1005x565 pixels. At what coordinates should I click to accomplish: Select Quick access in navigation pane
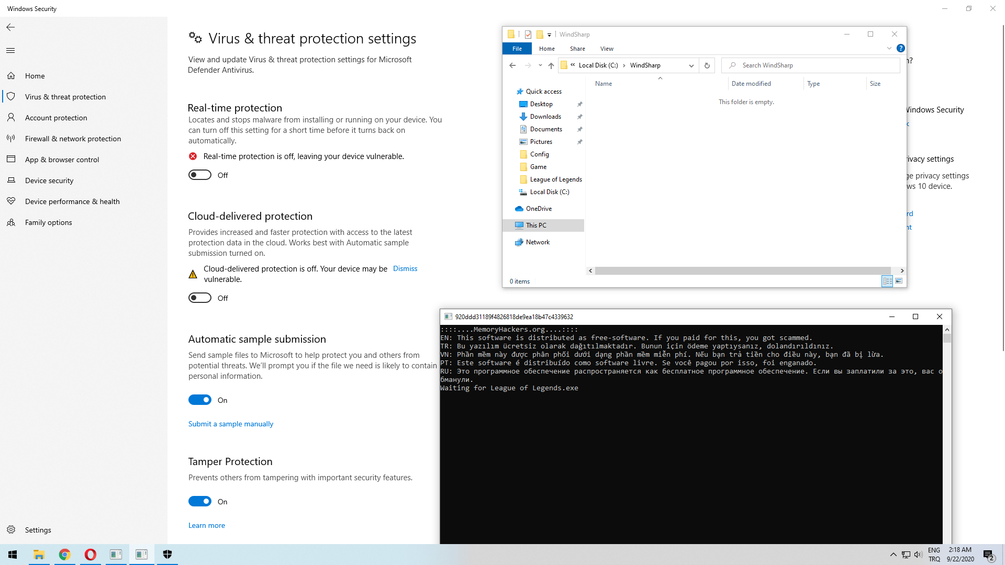pyautogui.click(x=543, y=92)
